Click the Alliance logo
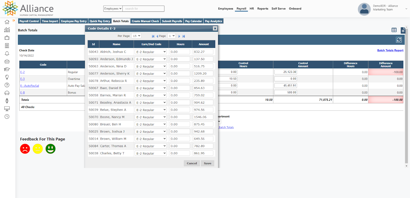Screen dimensions: 410x198 28,9
